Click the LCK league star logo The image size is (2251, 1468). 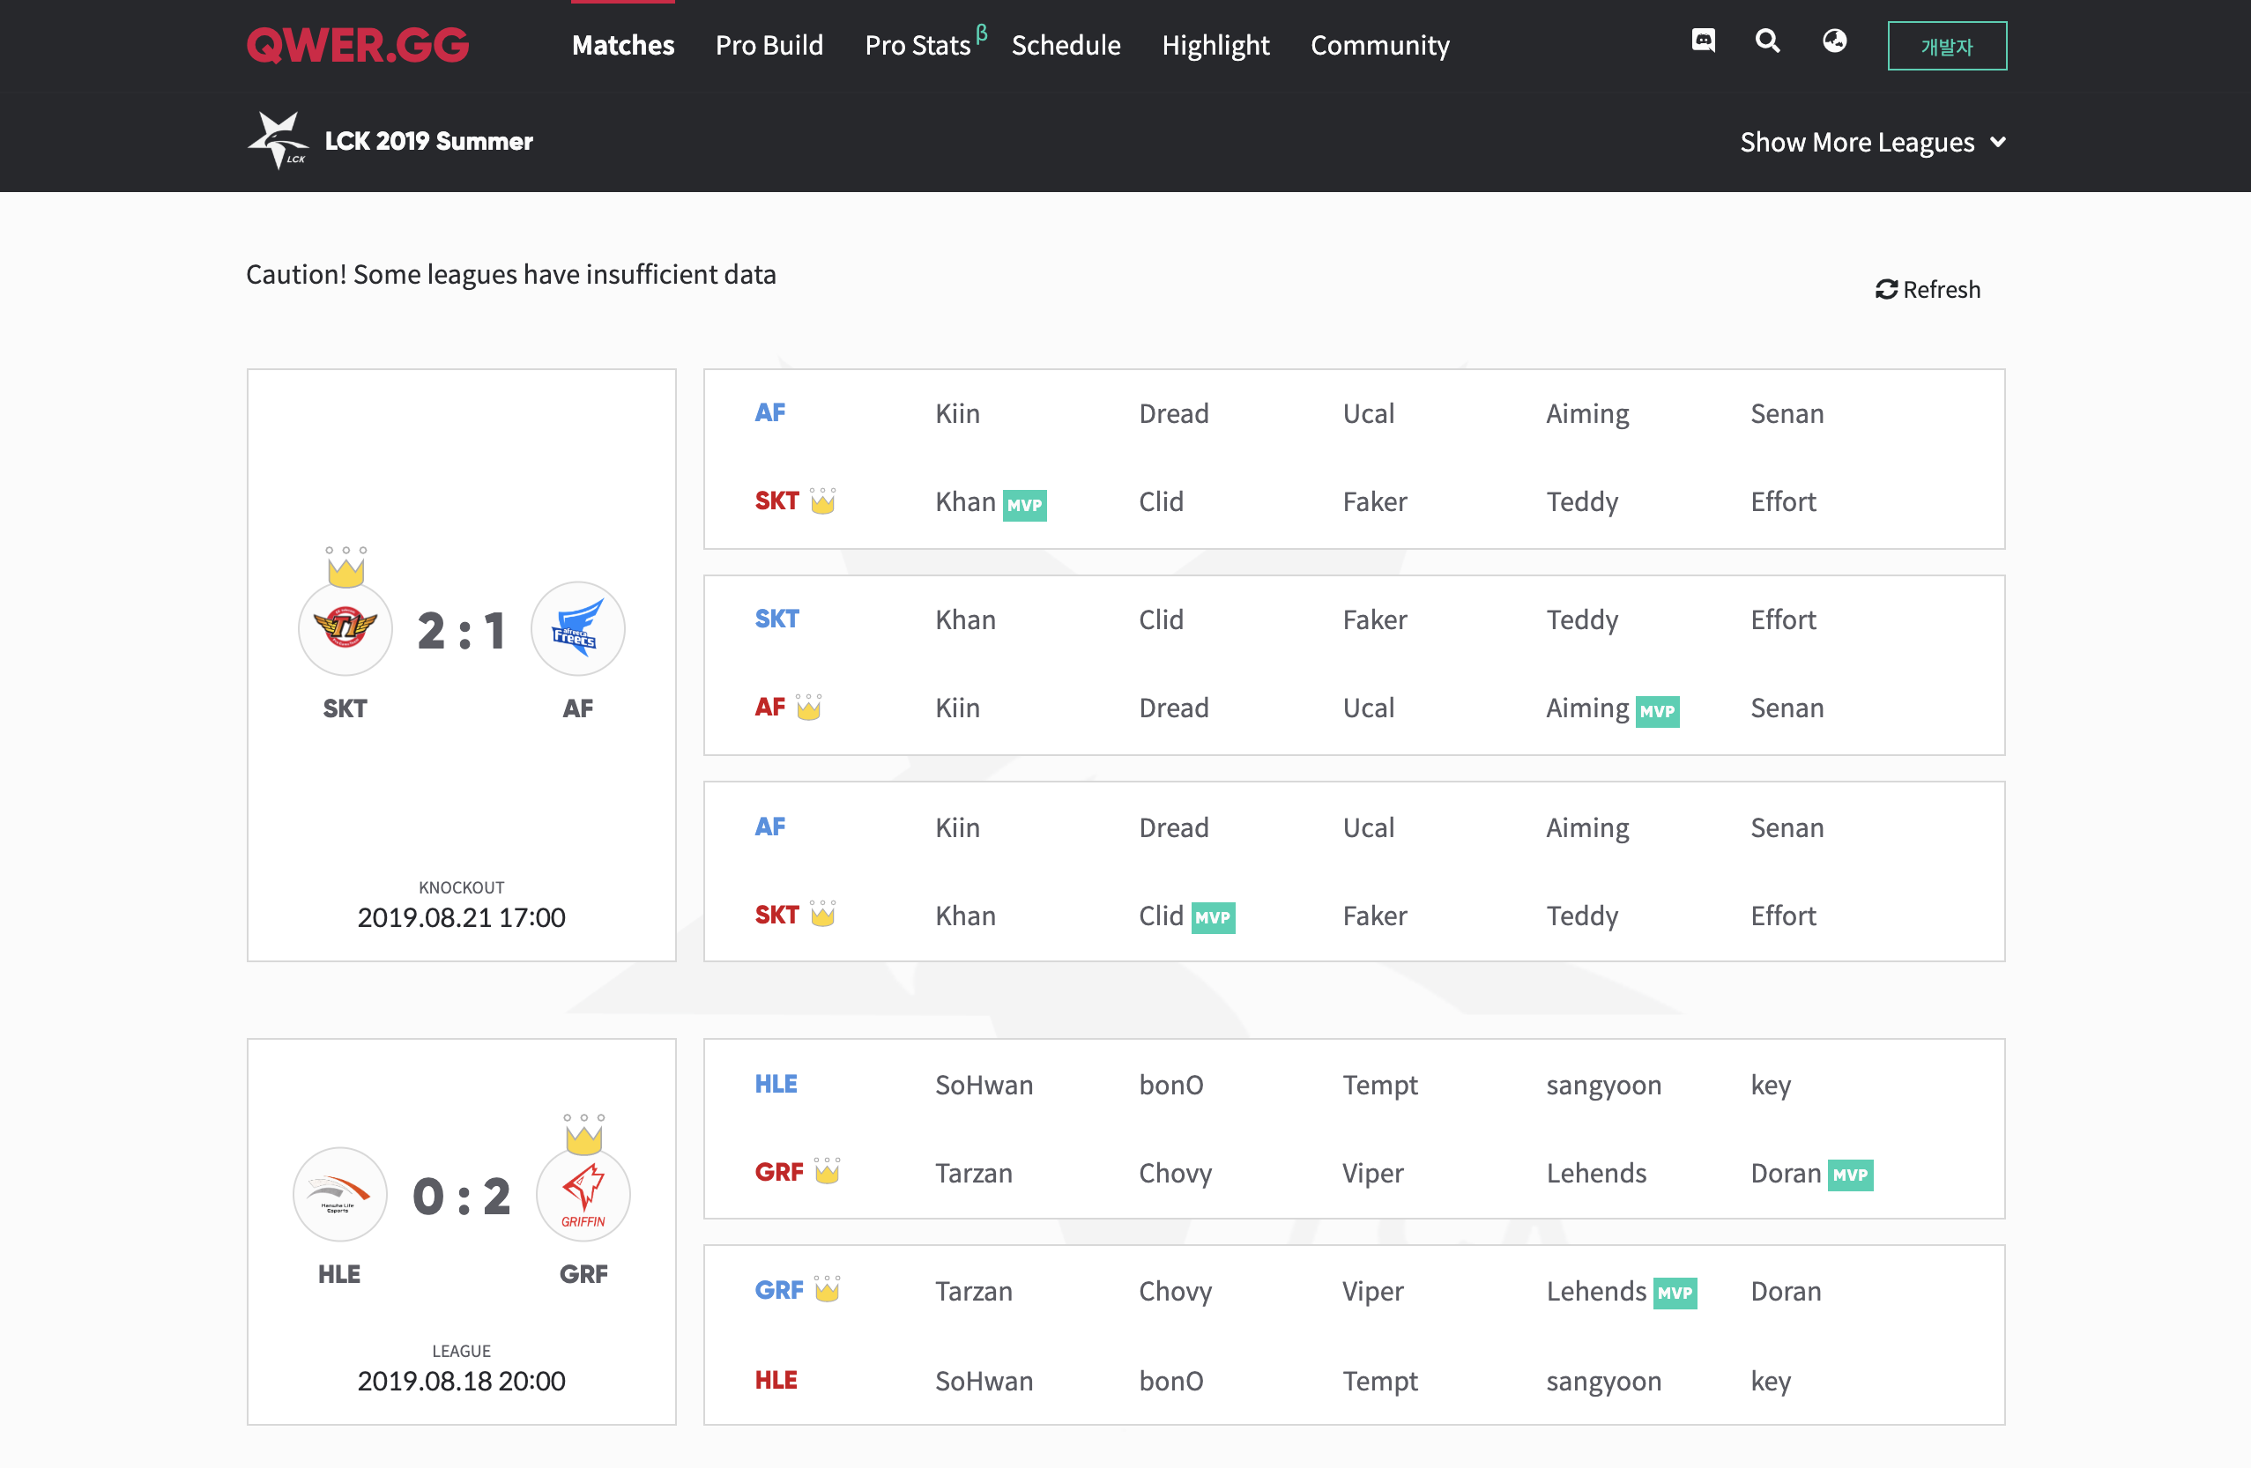point(277,140)
